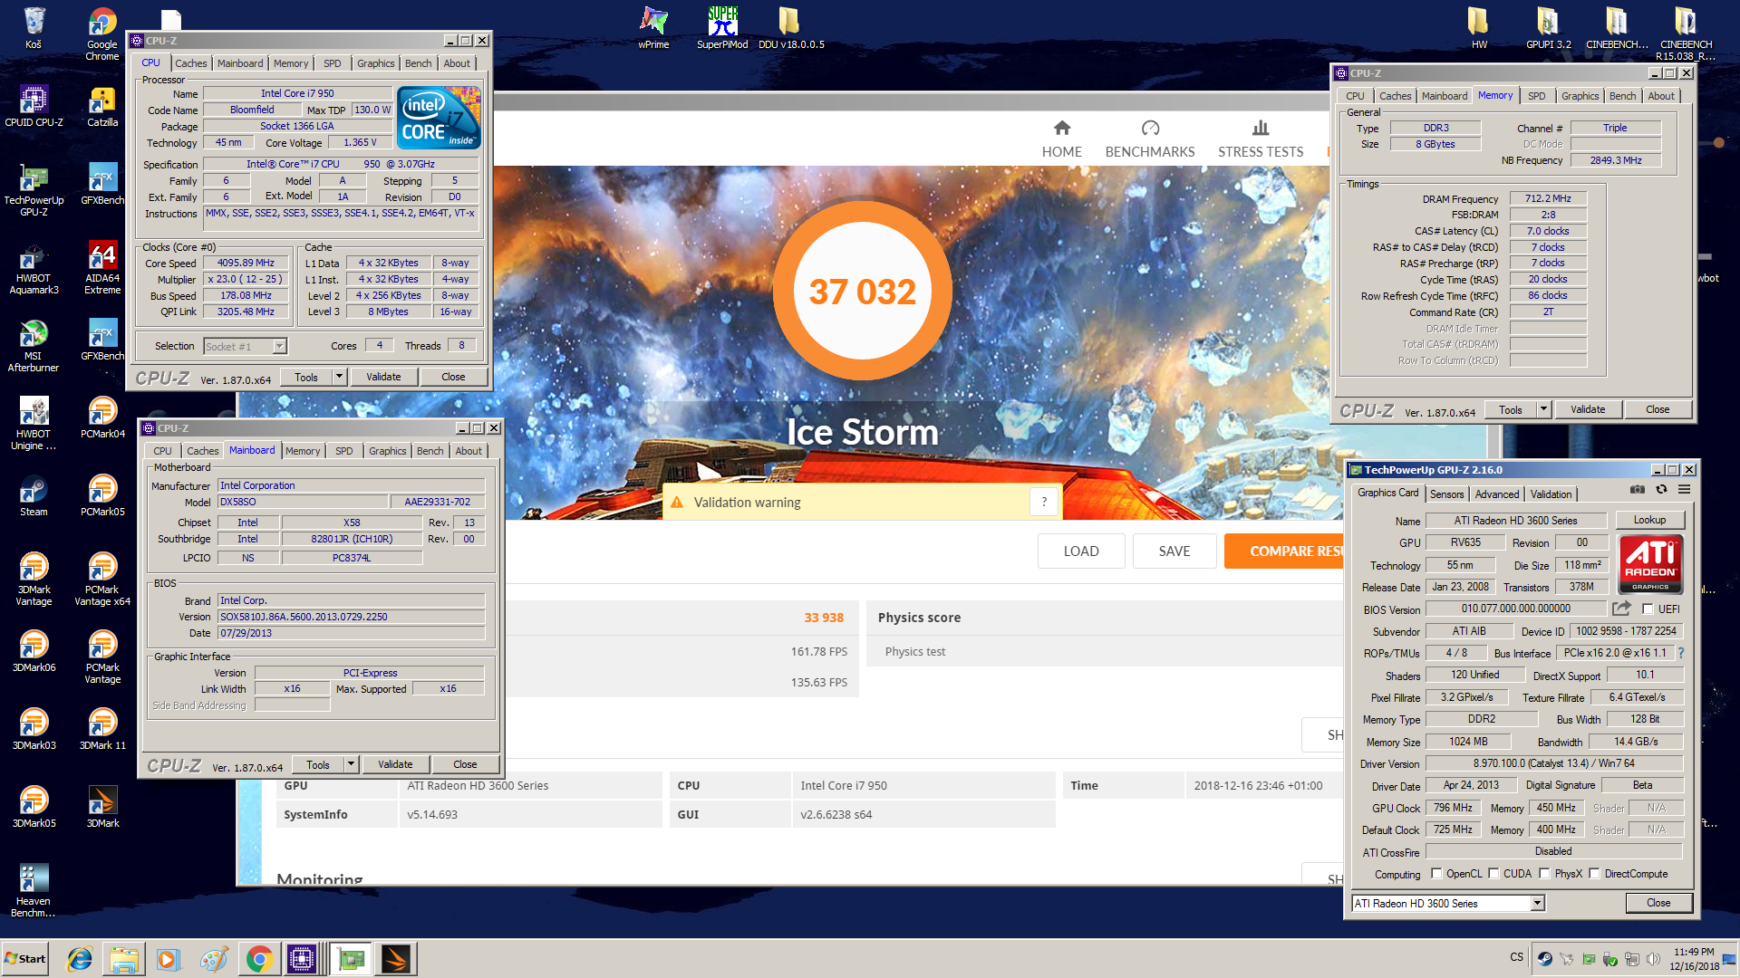1740x978 pixels.
Task: Click SAVE button in 3DMark
Action: [1174, 551]
